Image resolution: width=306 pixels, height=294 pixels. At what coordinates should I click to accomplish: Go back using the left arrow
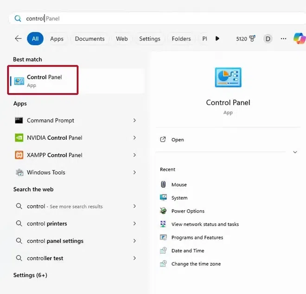point(18,38)
